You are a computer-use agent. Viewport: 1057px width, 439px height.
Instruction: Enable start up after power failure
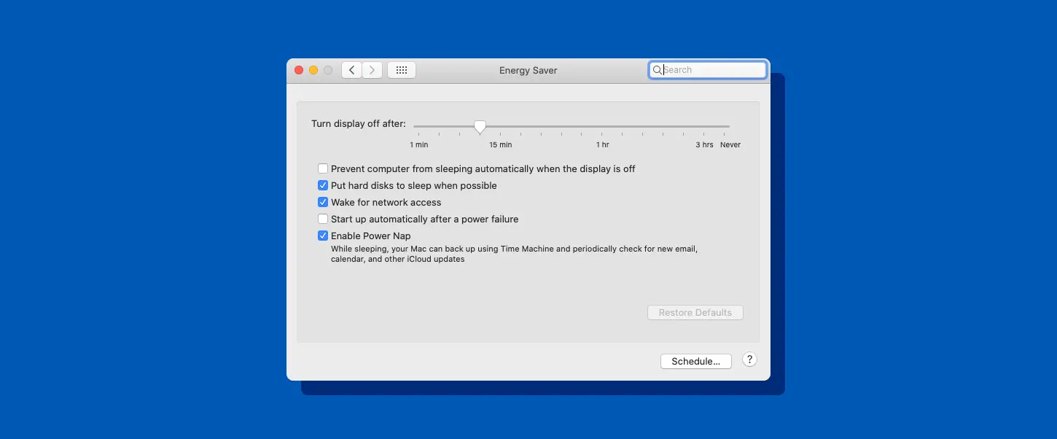tap(323, 219)
